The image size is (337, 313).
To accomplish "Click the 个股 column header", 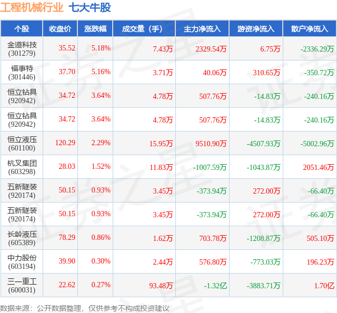I will [22, 28].
